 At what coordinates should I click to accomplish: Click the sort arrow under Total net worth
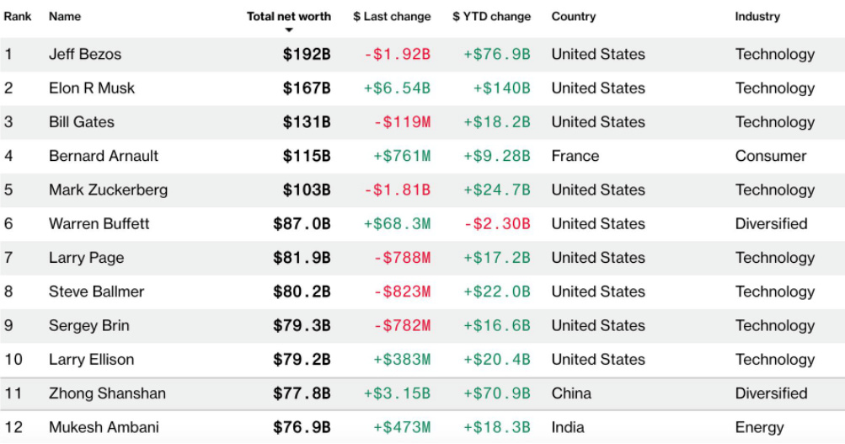coord(289,30)
